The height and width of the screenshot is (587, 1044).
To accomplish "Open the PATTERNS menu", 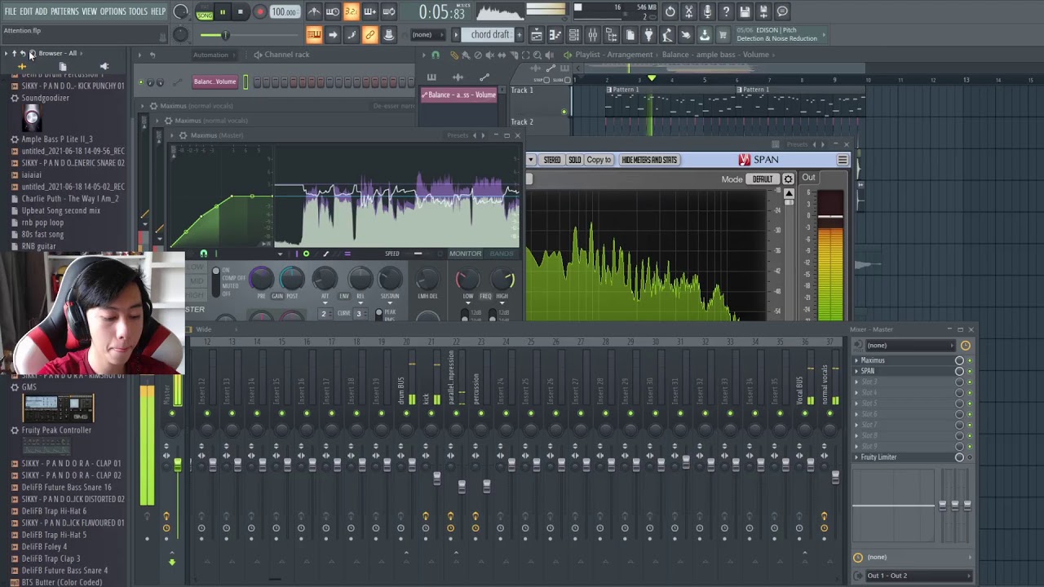I will pos(64,11).
